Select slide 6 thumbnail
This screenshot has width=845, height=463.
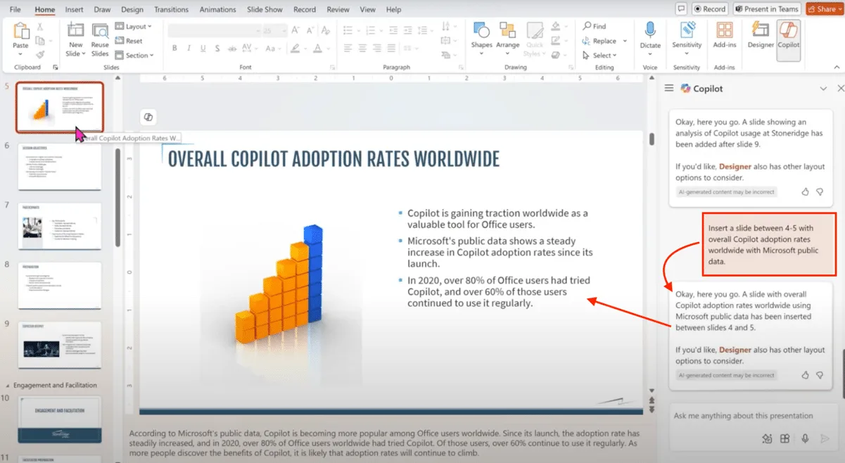(x=60, y=167)
